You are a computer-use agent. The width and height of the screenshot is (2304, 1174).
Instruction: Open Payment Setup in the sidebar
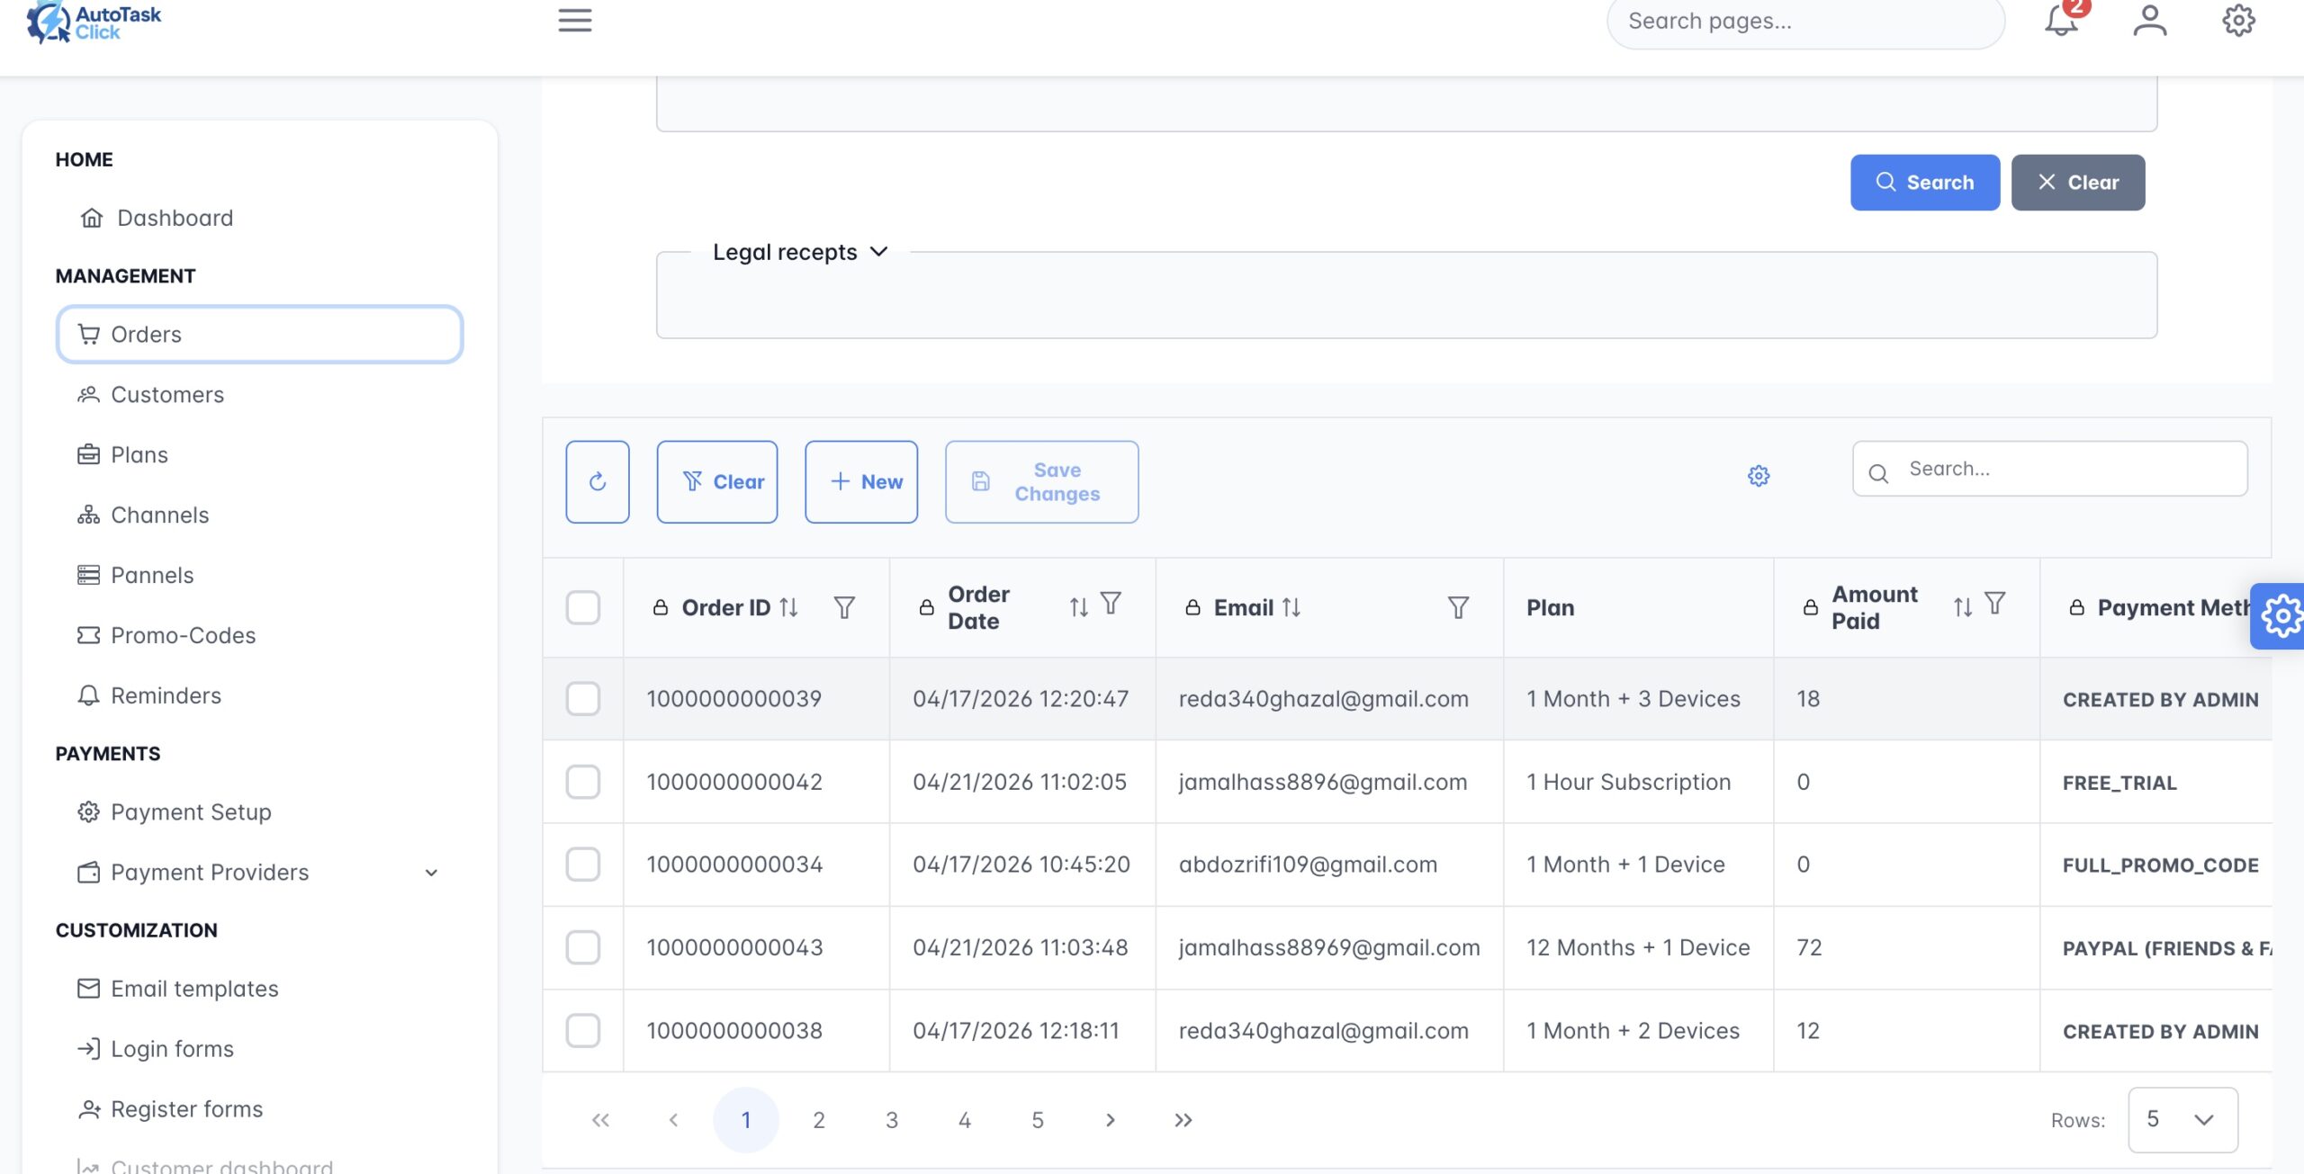(x=259, y=812)
